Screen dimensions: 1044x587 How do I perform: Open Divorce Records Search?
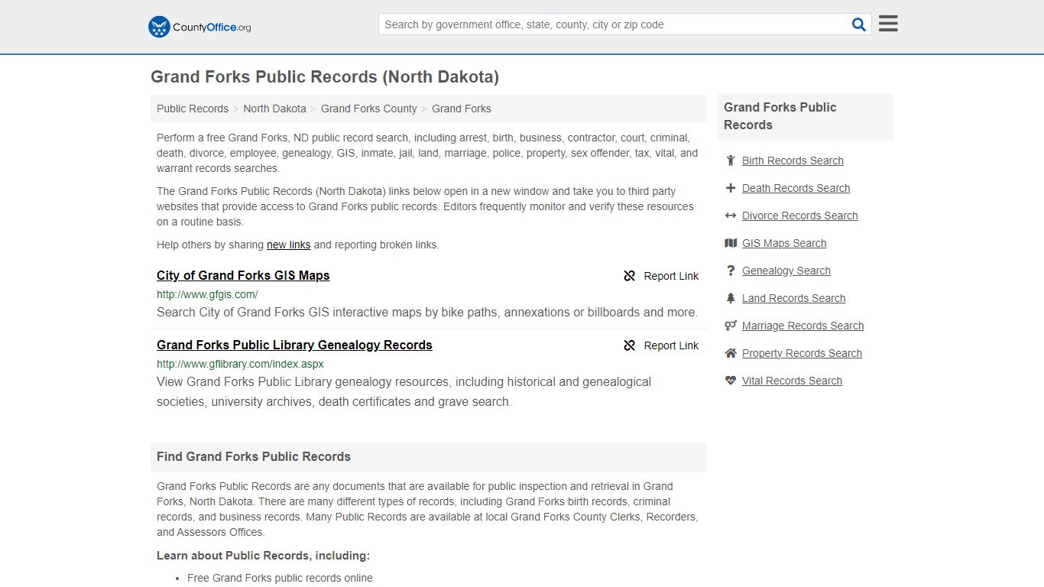[x=799, y=216]
